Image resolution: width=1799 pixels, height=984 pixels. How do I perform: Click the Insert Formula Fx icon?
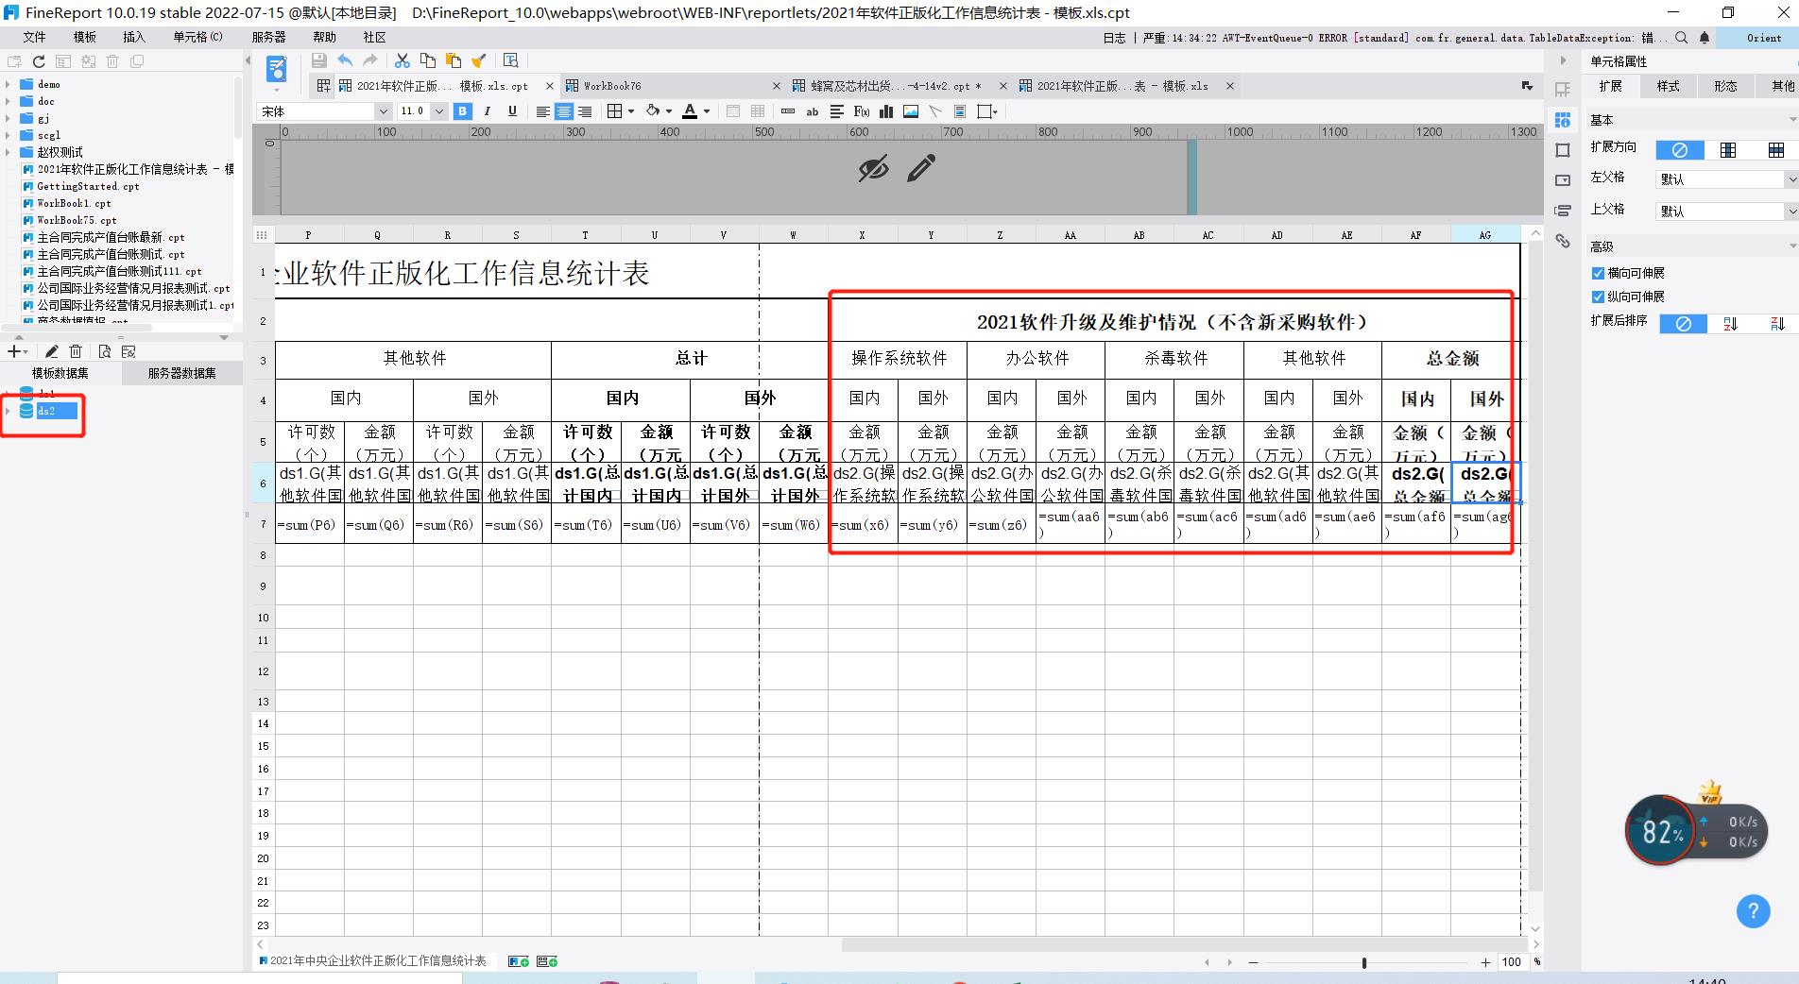[x=861, y=111]
